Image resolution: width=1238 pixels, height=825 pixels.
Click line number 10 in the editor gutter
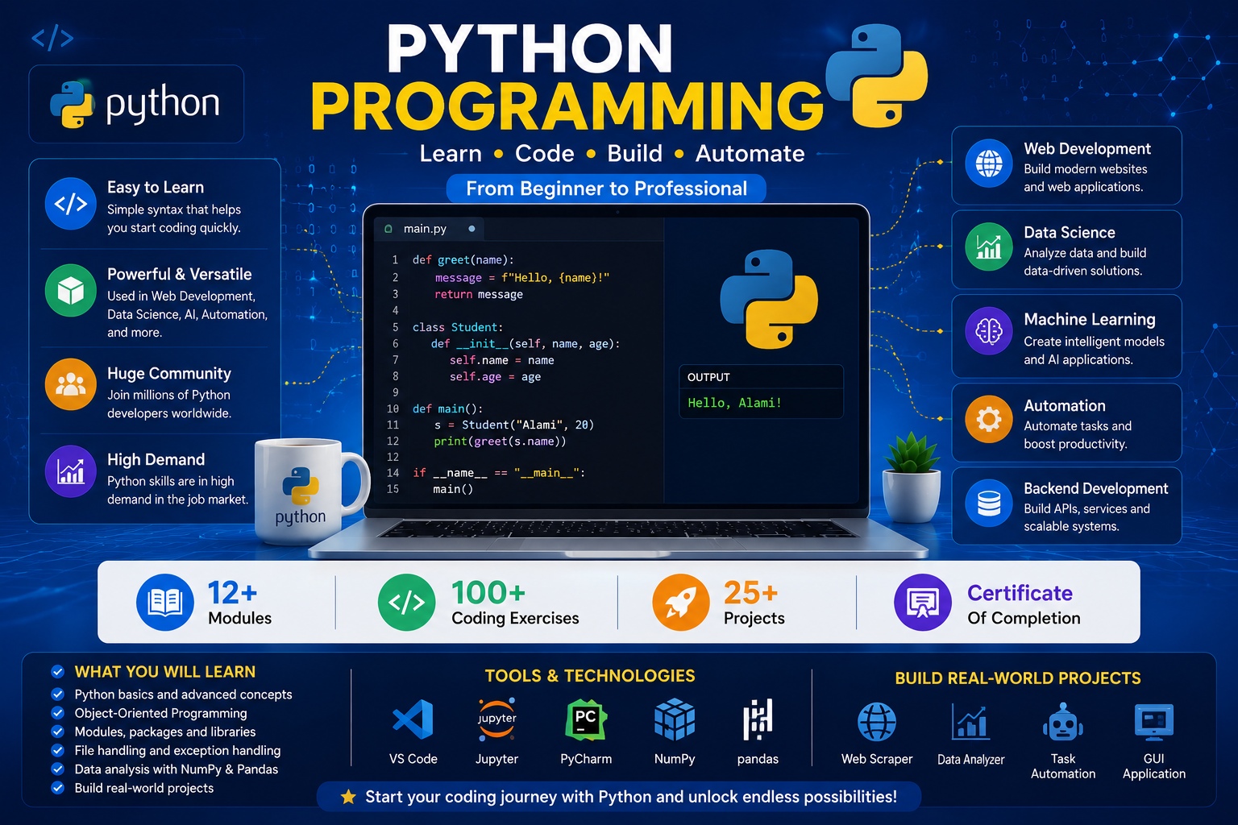coord(393,409)
